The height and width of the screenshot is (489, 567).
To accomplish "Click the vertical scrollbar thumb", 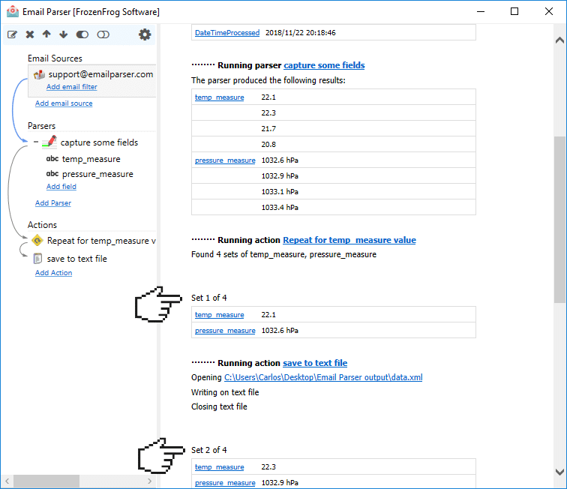I will [559, 220].
